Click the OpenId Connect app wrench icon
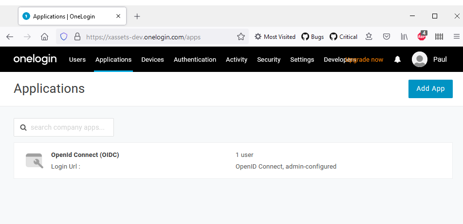463x224 pixels. click(35, 161)
